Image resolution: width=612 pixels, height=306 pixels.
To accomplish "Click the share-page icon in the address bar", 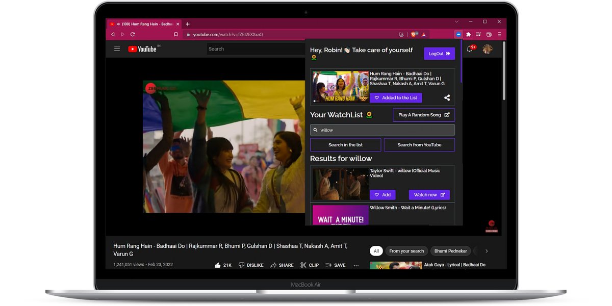I will [x=401, y=34].
